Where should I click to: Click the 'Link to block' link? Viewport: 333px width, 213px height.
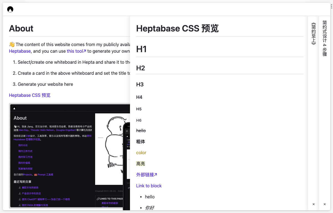(x=149, y=186)
